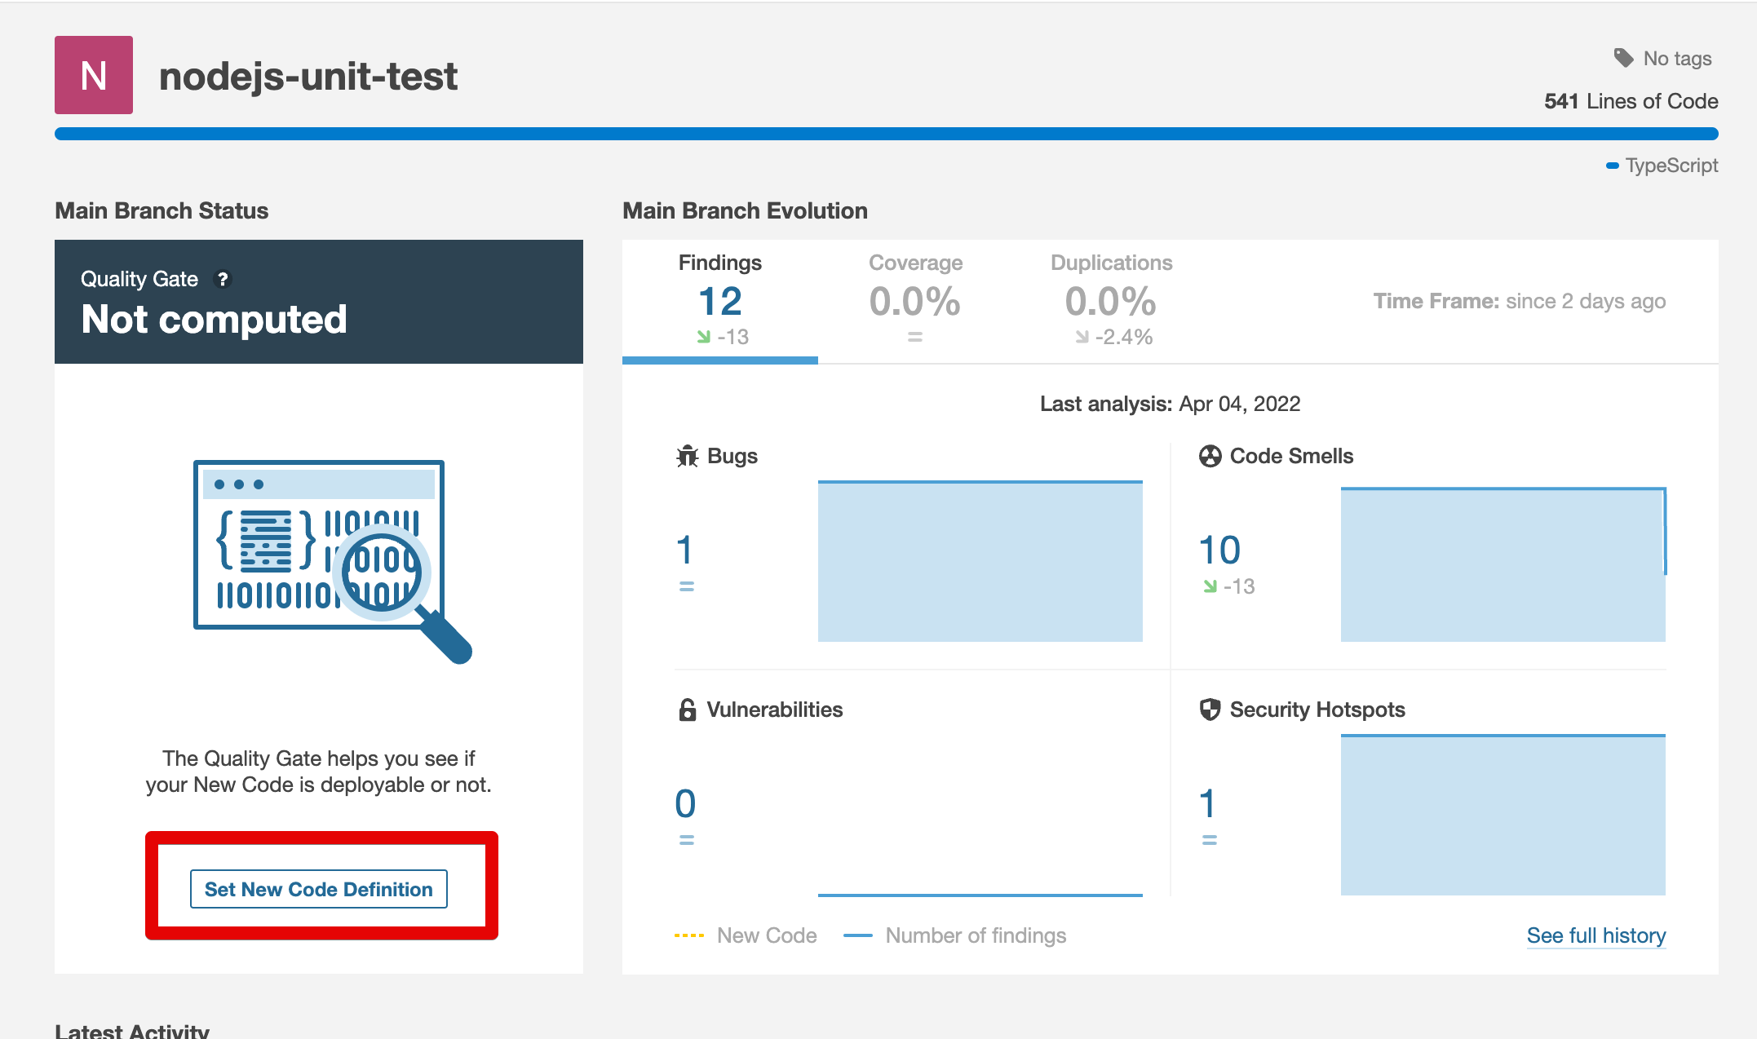Click the Code Smells count 10
This screenshot has width=1757, height=1039.
1219,550
